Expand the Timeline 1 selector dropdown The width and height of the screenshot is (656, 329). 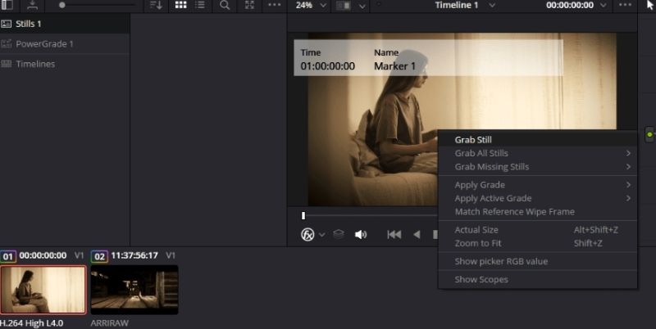pos(493,6)
